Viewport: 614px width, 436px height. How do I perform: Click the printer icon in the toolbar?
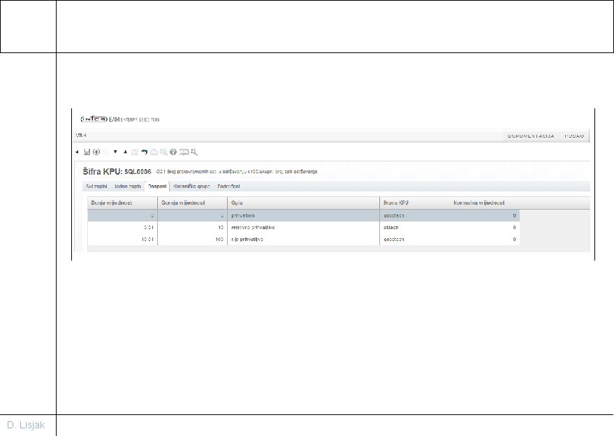[154, 152]
